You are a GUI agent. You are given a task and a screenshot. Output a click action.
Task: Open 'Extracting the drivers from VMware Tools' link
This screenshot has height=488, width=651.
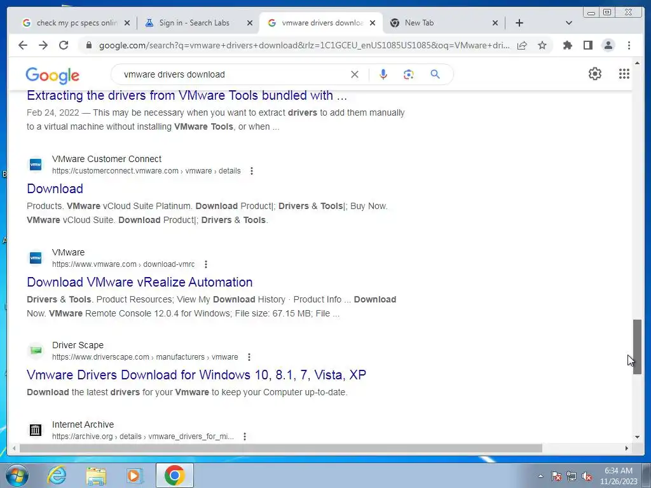pos(187,95)
